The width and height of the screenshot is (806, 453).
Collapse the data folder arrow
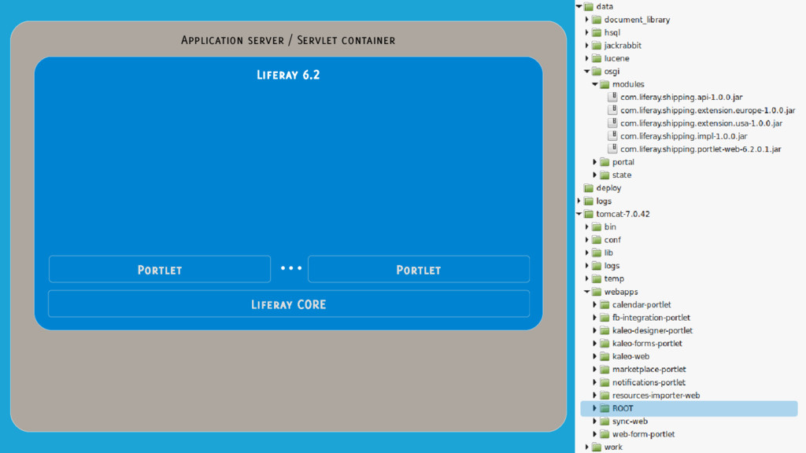[579, 6]
